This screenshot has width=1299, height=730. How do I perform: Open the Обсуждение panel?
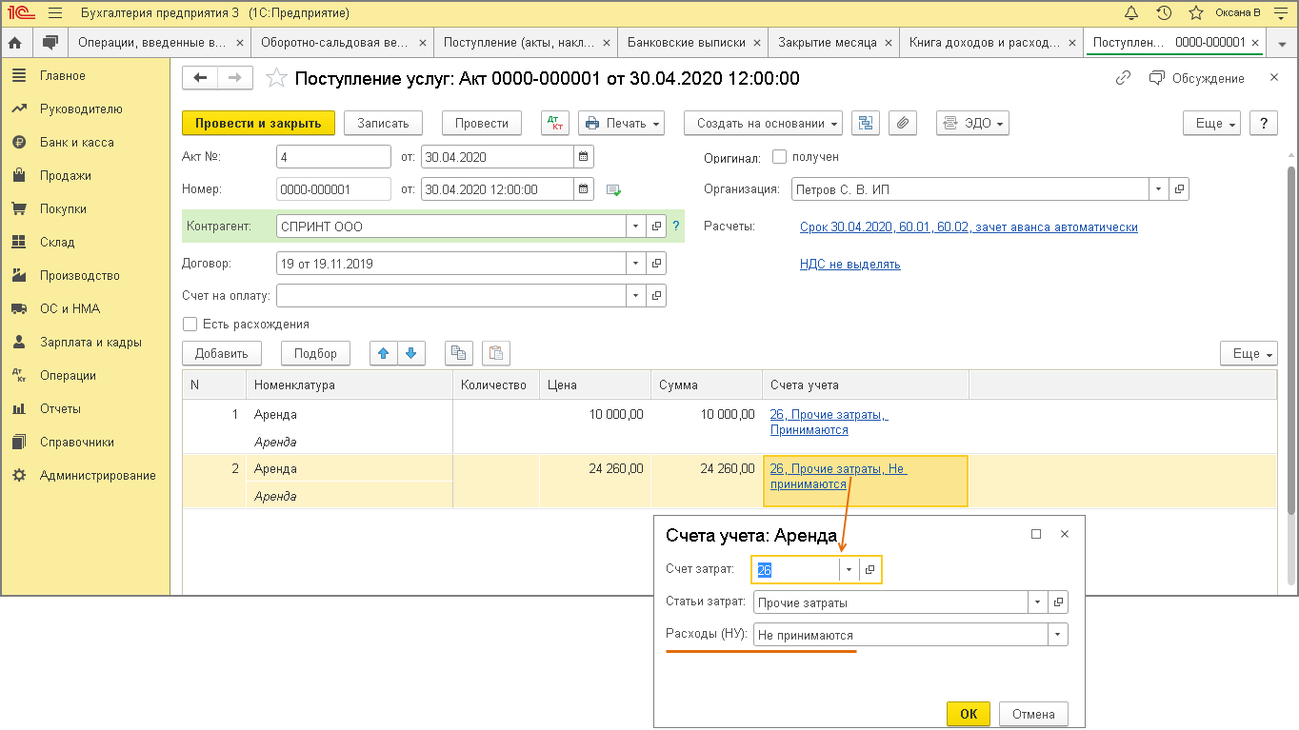pos(1196,78)
